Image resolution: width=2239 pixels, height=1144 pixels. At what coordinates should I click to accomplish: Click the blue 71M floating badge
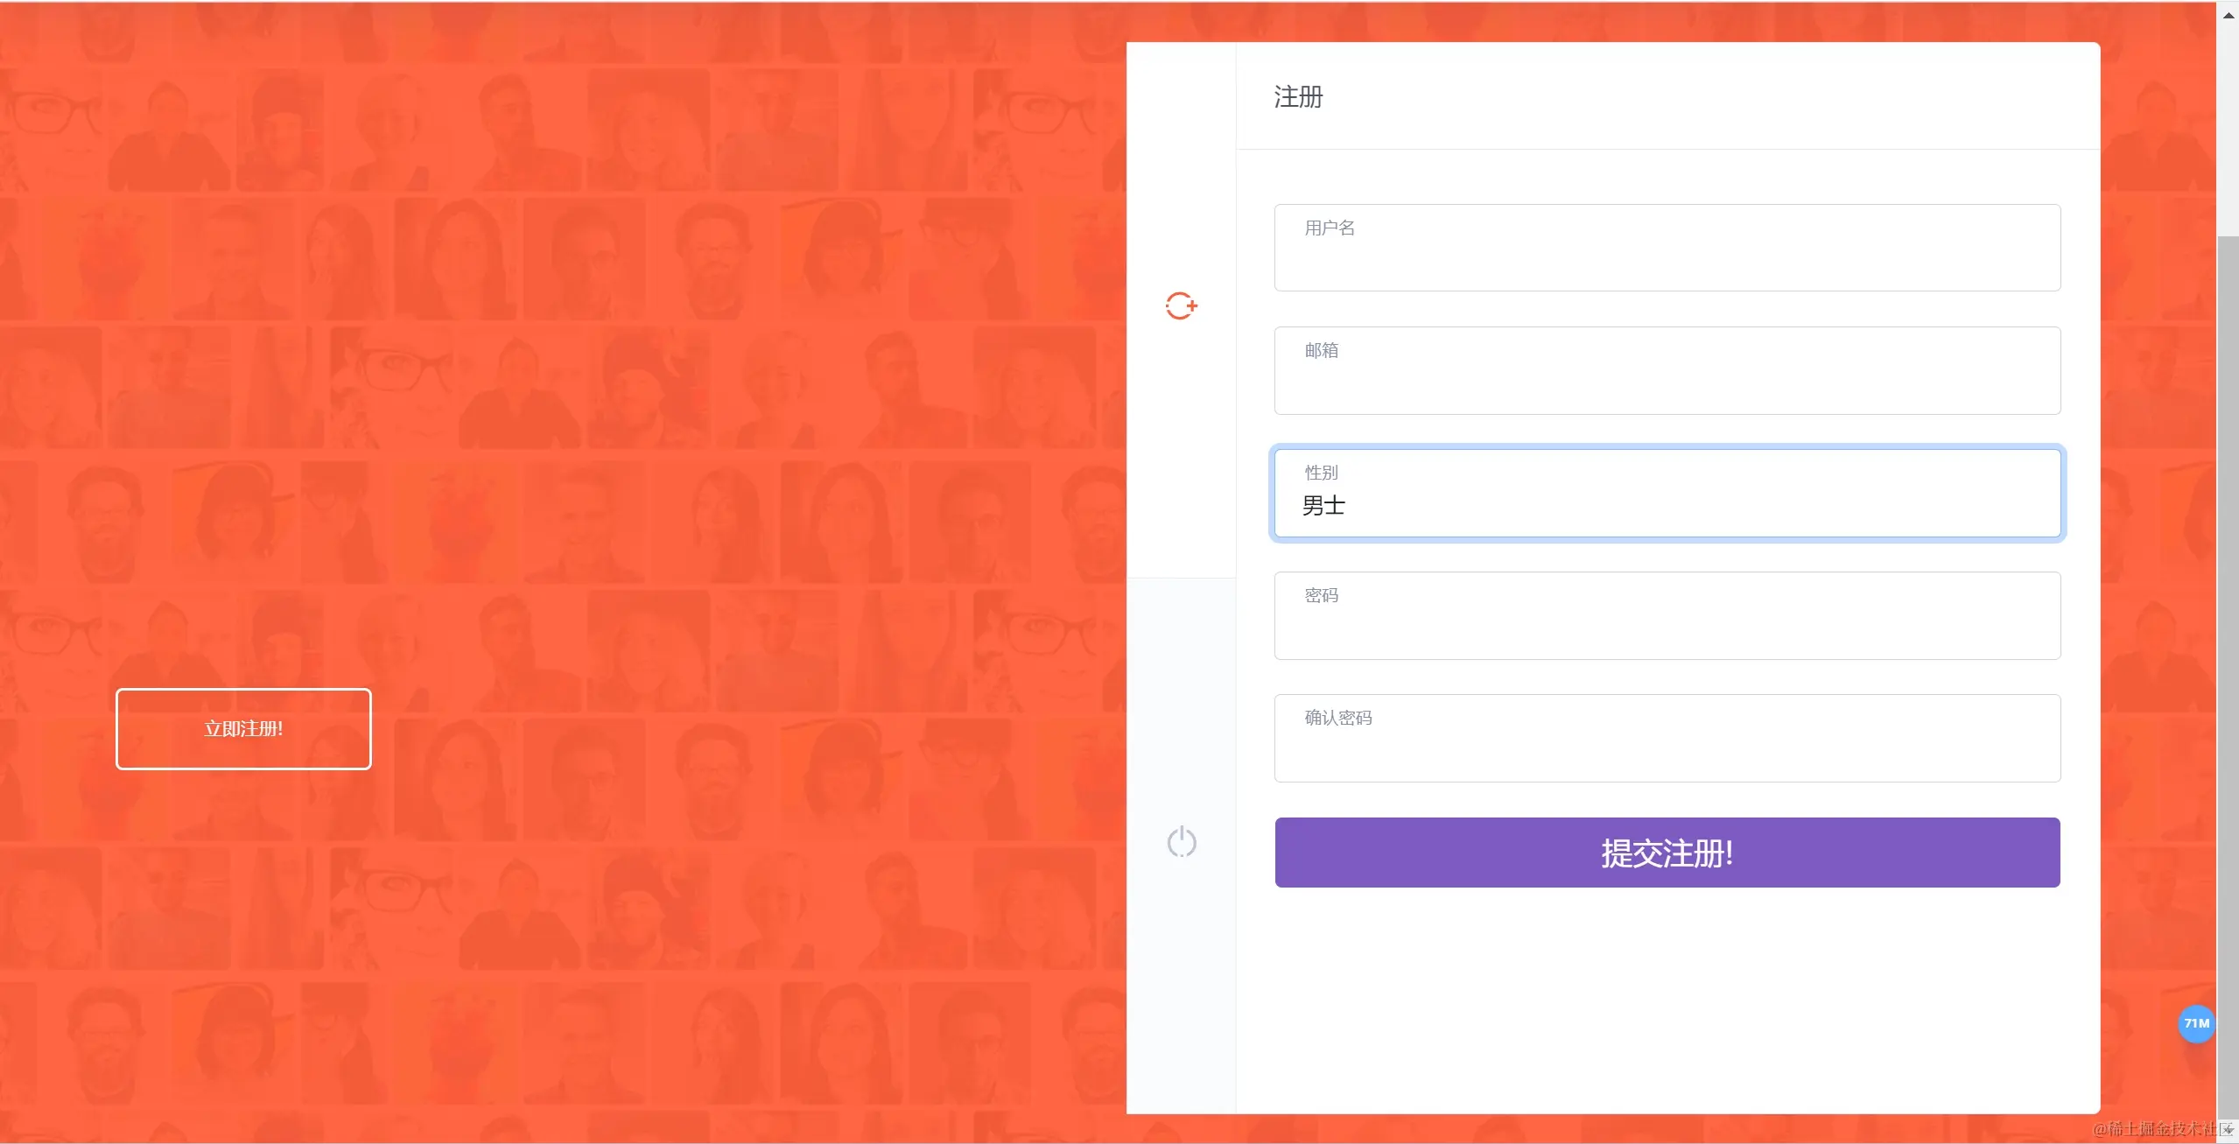2195,1023
